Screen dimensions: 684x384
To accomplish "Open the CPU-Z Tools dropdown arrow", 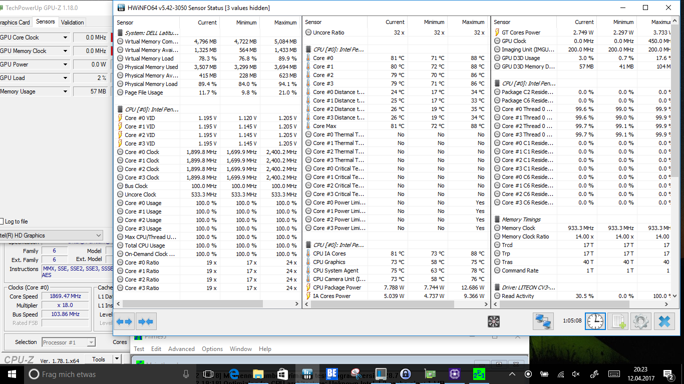I will pos(117,359).
